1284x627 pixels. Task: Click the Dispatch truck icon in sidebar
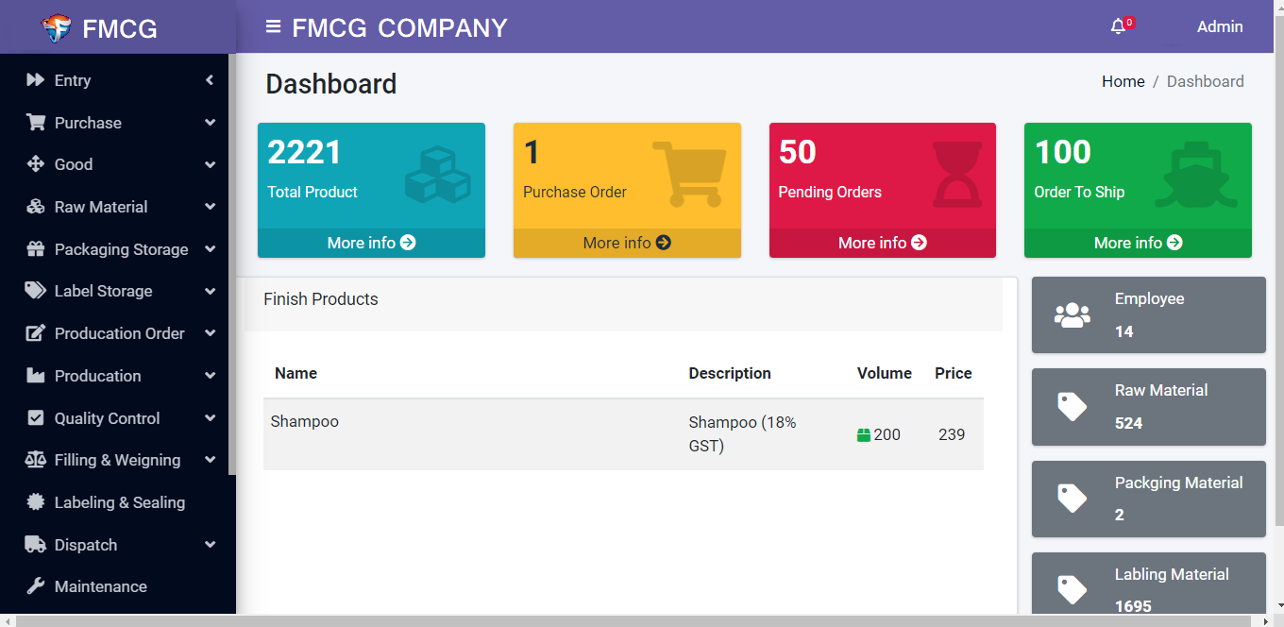tap(36, 545)
